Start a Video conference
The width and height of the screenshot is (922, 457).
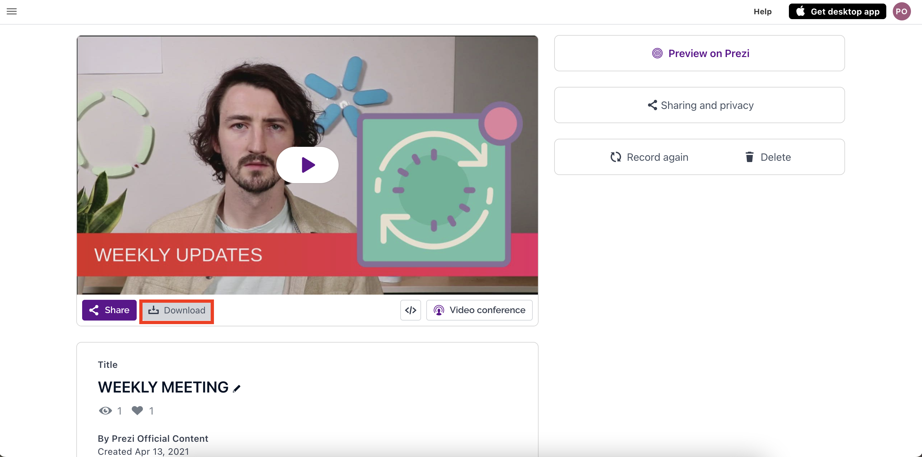click(479, 310)
